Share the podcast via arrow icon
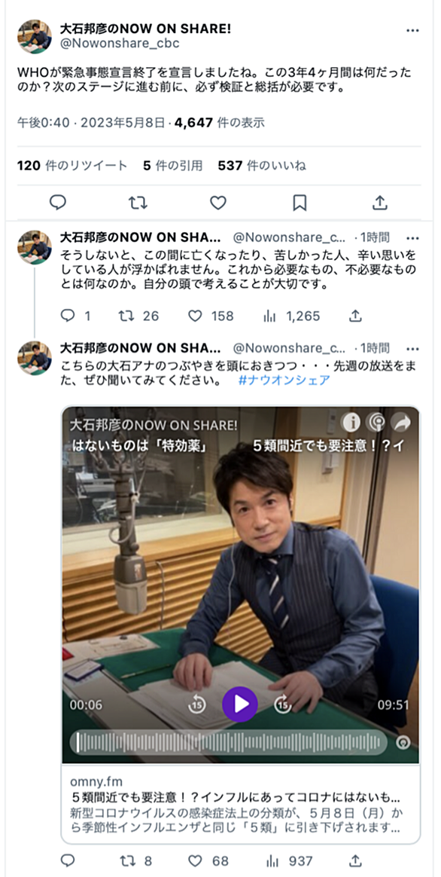The width and height of the screenshot is (441, 877). click(x=402, y=423)
